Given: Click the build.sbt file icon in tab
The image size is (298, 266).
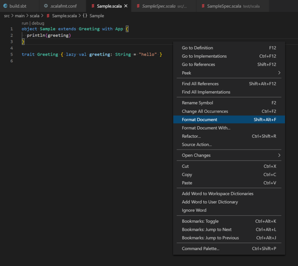Looking at the screenshot, I should pyautogui.click(x=5, y=6).
